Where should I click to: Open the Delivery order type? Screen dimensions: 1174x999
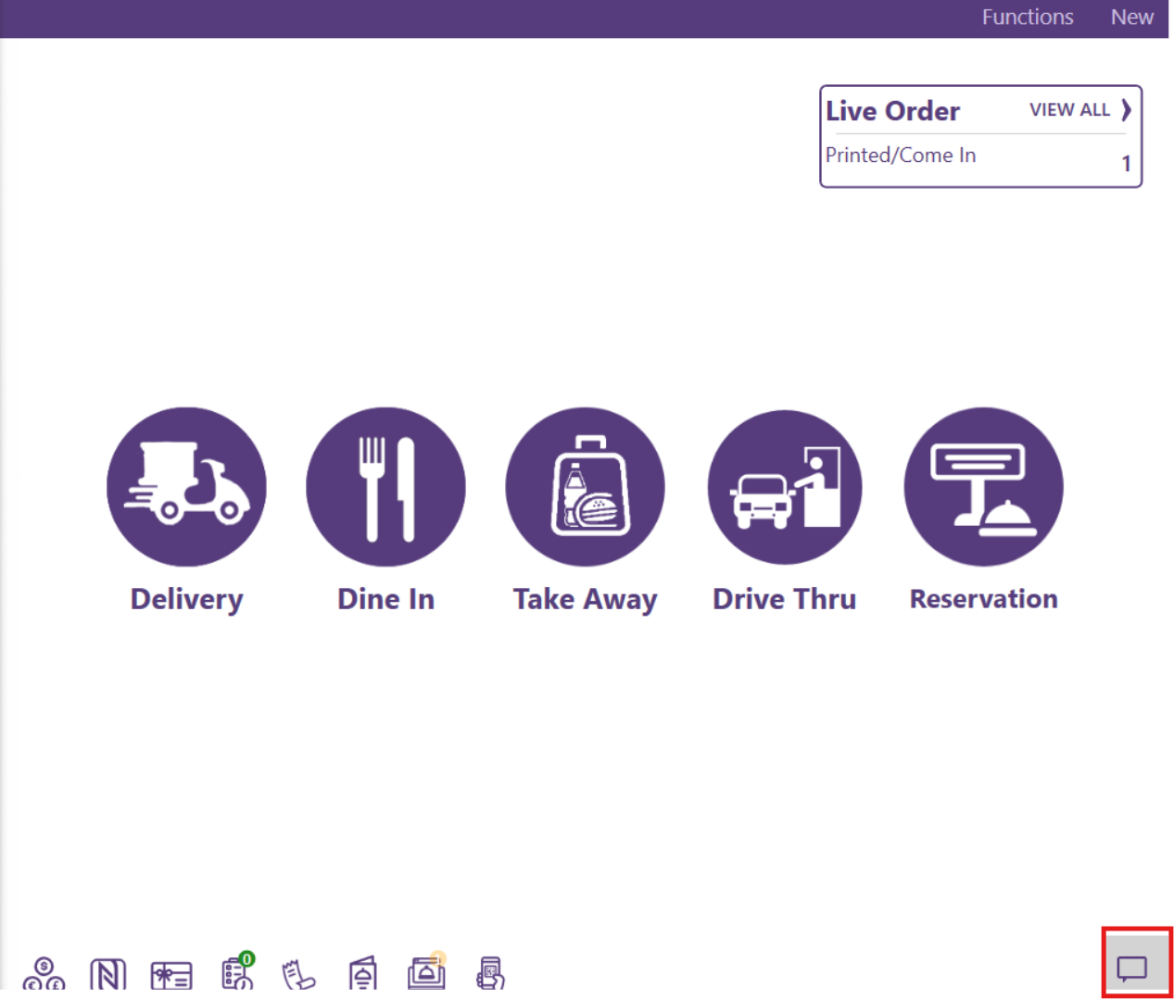point(186,487)
